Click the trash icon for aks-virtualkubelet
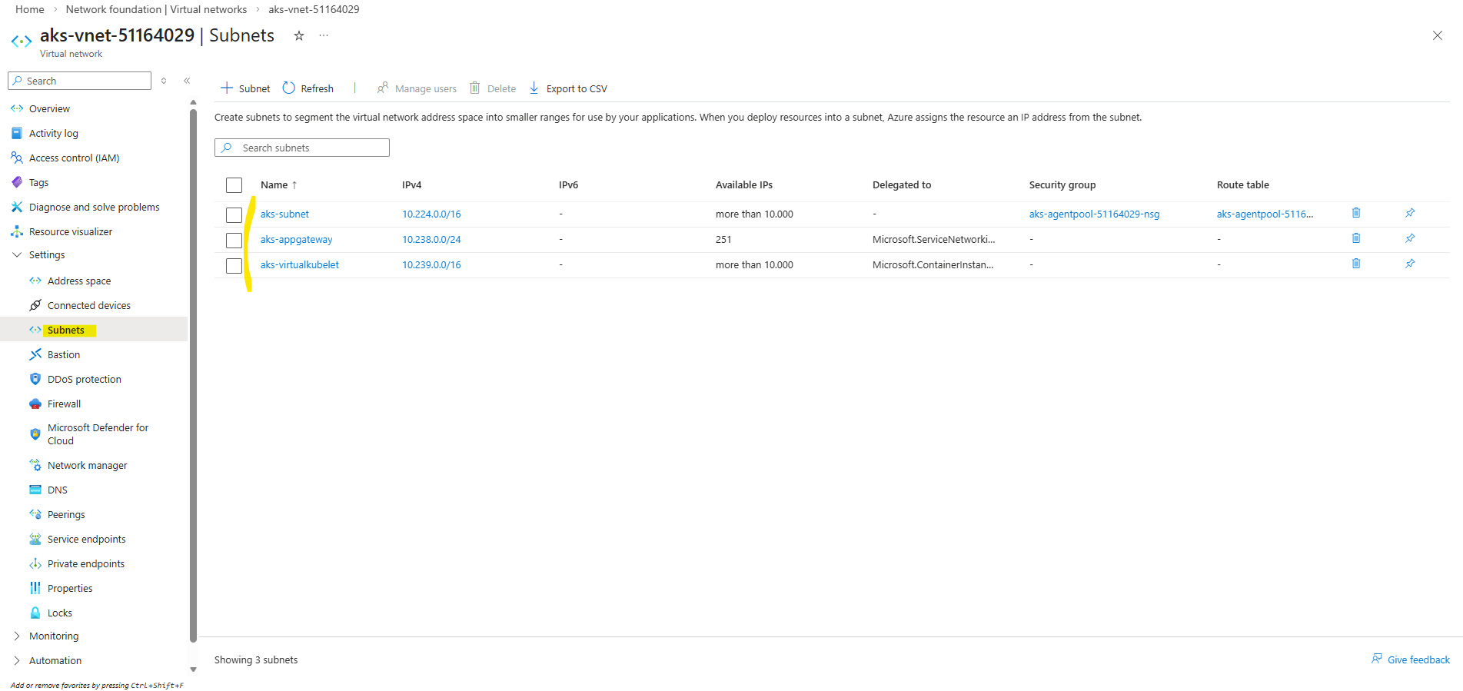1463x691 pixels. (1356, 264)
